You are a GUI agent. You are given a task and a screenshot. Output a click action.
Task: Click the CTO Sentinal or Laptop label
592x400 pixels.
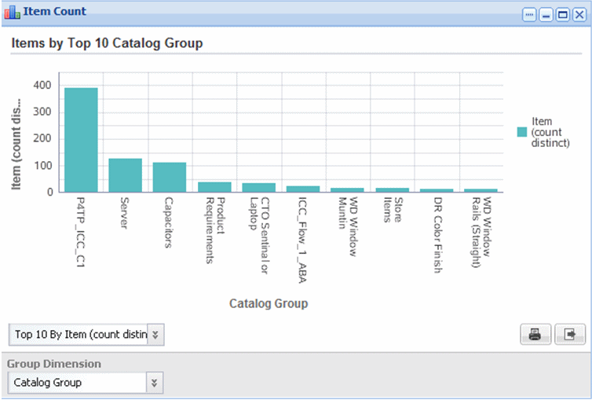point(259,235)
